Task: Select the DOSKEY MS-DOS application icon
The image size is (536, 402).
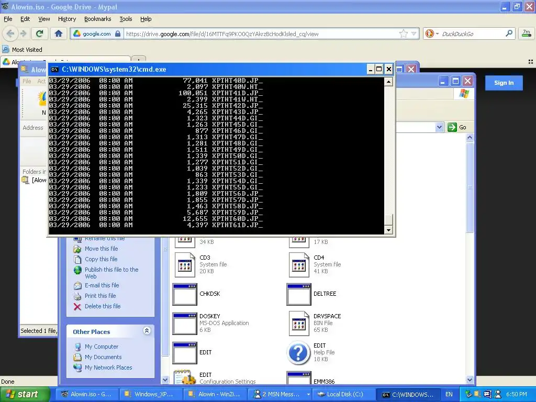Action: click(x=185, y=323)
